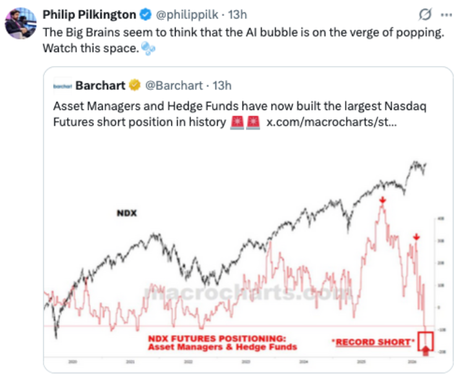464x380 pixels.
Task: Follow the x.com/macrocharts link
Action: [332, 122]
